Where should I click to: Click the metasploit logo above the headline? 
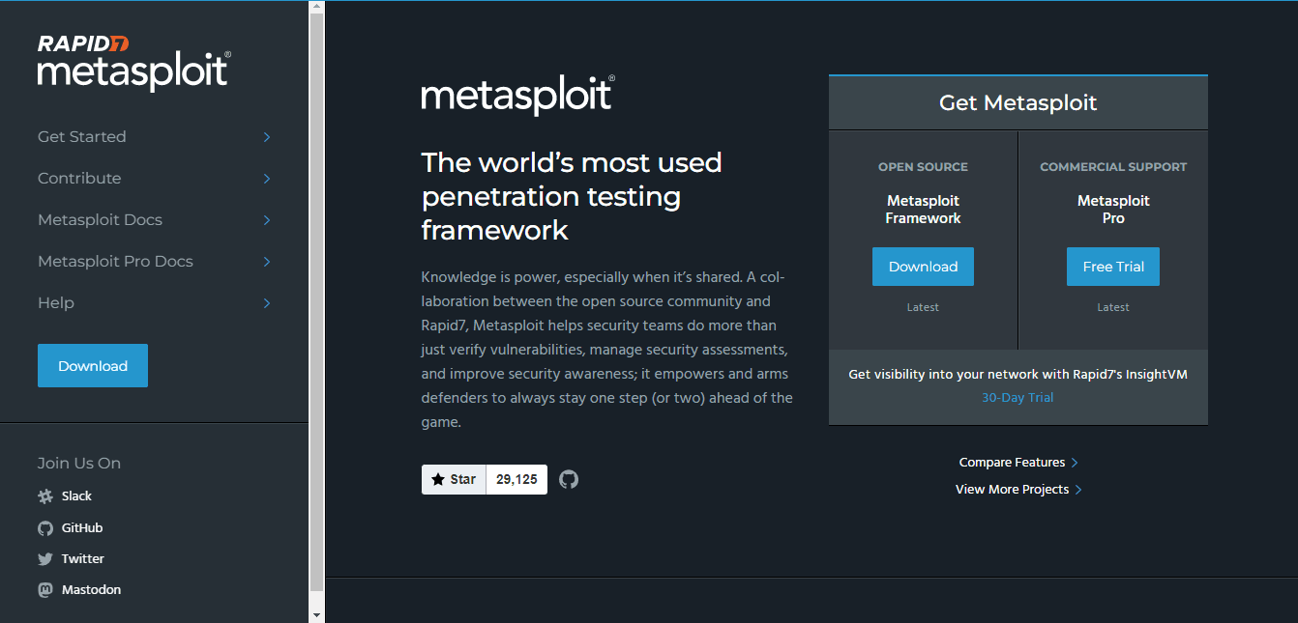pyautogui.click(x=517, y=95)
